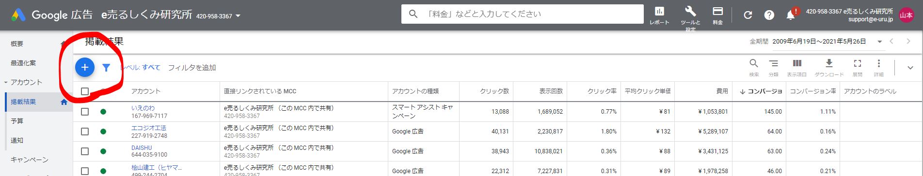Screen dimensions: 923x176
Task: Open the エコジオ工法 account link
Action: point(149,128)
